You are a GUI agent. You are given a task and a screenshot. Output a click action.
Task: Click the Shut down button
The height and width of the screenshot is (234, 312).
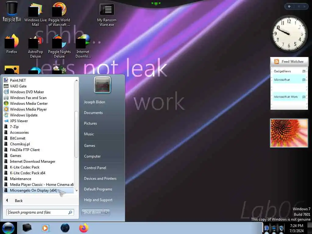92,212
